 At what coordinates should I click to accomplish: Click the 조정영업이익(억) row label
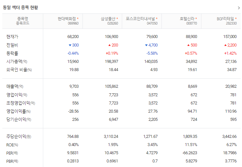pyautogui.click(x=21, y=103)
